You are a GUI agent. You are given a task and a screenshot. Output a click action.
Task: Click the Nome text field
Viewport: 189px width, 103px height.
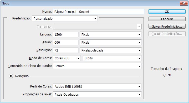click(x=99, y=12)
